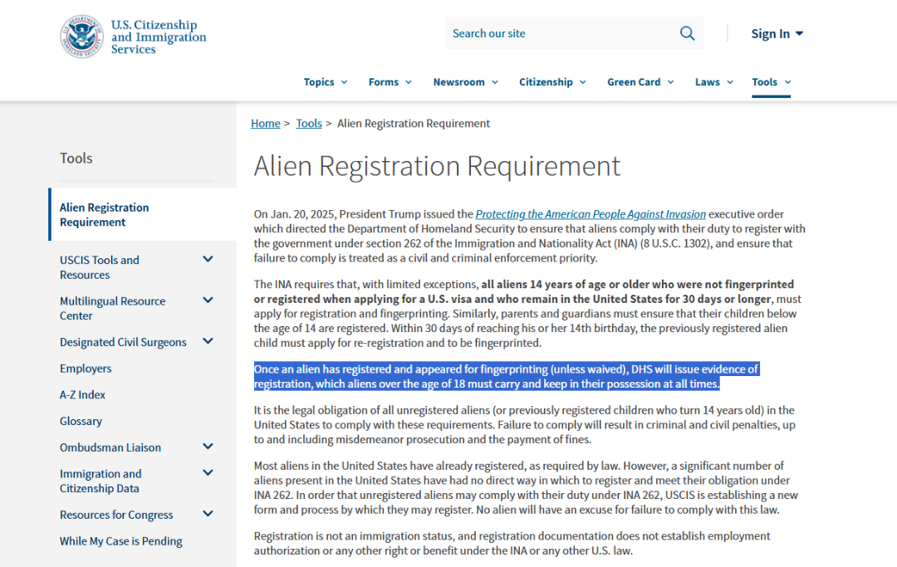Expand the Newsroom menu
This screenshot has height=567, width=897.
(465, 82)
